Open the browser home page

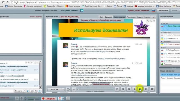pyautogui.click(x=8, y=2)
